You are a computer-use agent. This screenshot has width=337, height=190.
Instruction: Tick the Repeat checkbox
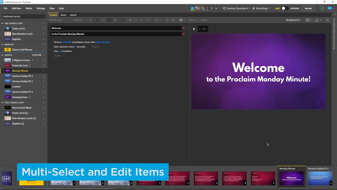click(x=89, y=47)
